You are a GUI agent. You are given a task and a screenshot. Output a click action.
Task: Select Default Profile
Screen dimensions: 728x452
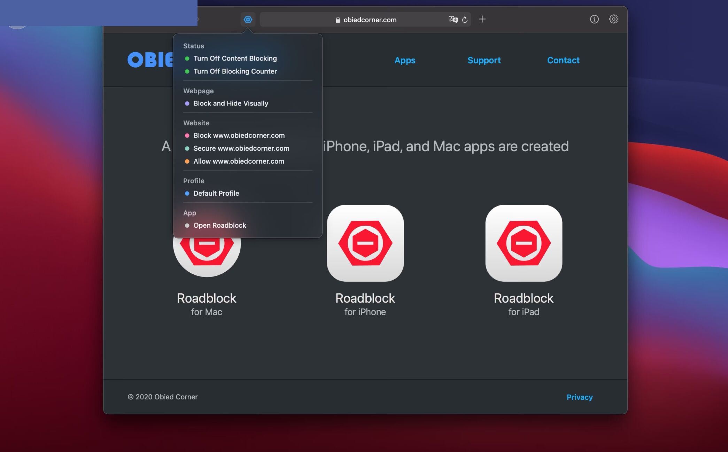point(216,193)
